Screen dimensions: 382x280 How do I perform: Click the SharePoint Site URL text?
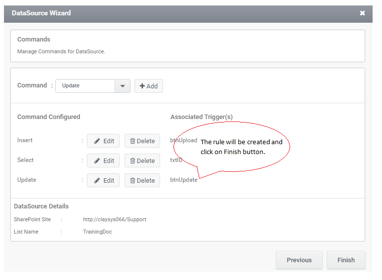tap(115, 219)
